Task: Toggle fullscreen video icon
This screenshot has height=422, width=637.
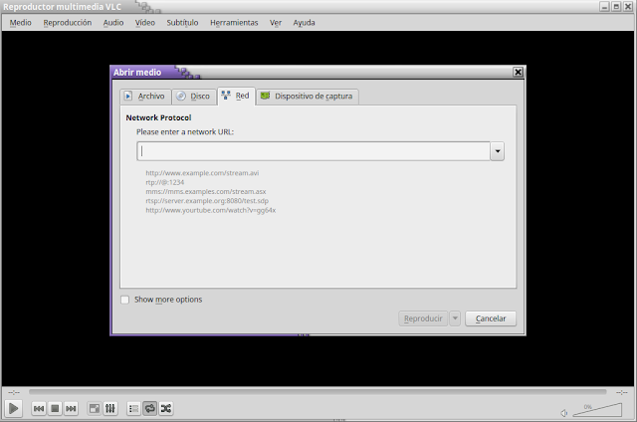Action: pyautogui.click(x=95, y=408)
